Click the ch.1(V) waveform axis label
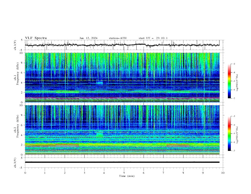Viewport: 251px width, 194px height. (15, 45)
